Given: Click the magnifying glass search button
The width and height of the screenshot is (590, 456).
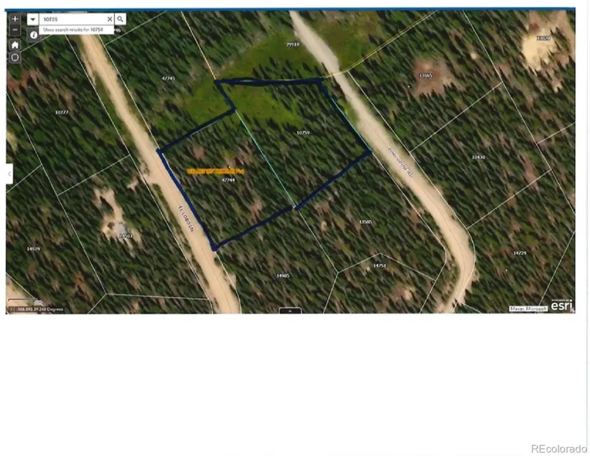Looking at the screenshot, I should point(120,19).
